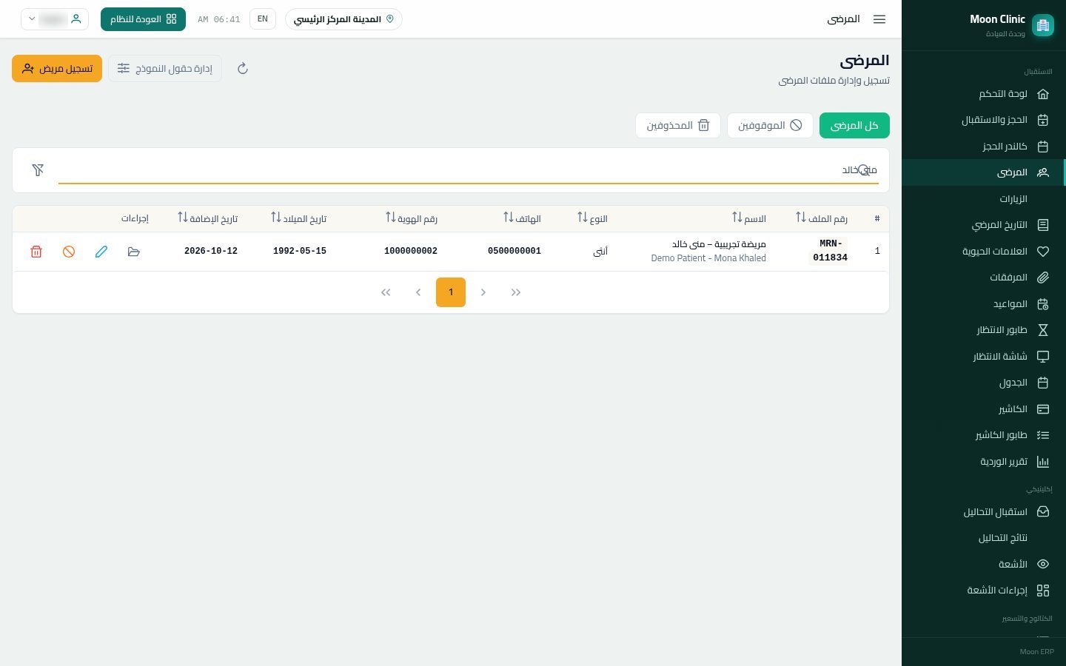Toggle sidebar with hamburger menu icon
The height and width of the screenshot is (666, 1066).
[879, 19]
